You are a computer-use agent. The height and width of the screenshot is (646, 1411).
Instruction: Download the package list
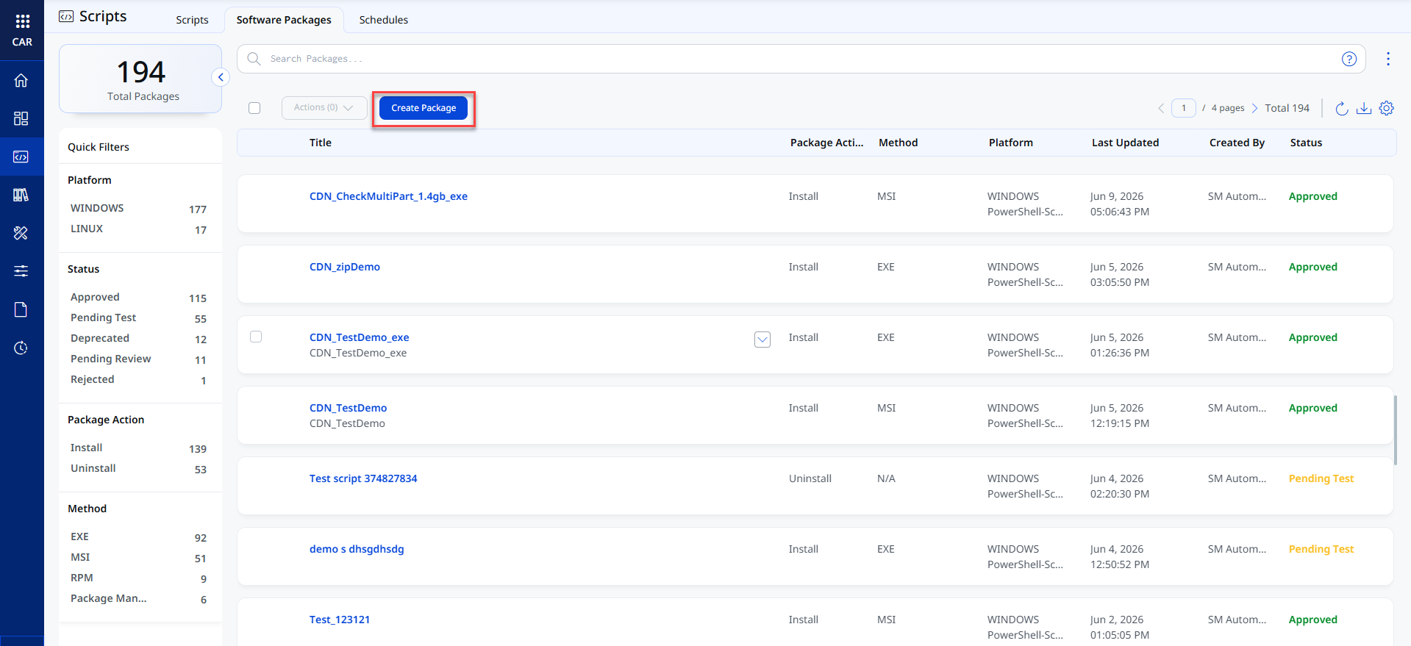(1364, 108)
